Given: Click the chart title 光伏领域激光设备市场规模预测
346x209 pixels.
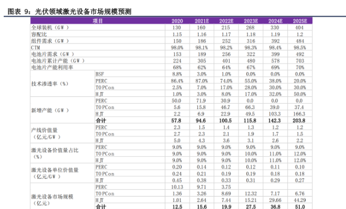Looking at the screenshot, I should click(83, 11).
